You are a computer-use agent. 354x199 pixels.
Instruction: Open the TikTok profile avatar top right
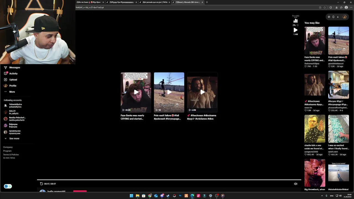[x=345, y=17]
